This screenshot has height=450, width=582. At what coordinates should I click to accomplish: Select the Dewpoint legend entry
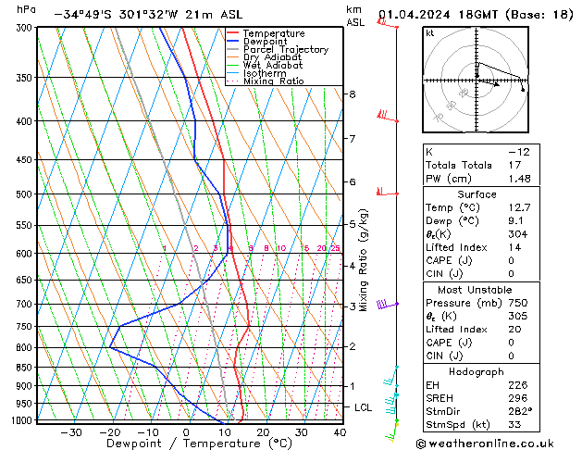point(267,42)
